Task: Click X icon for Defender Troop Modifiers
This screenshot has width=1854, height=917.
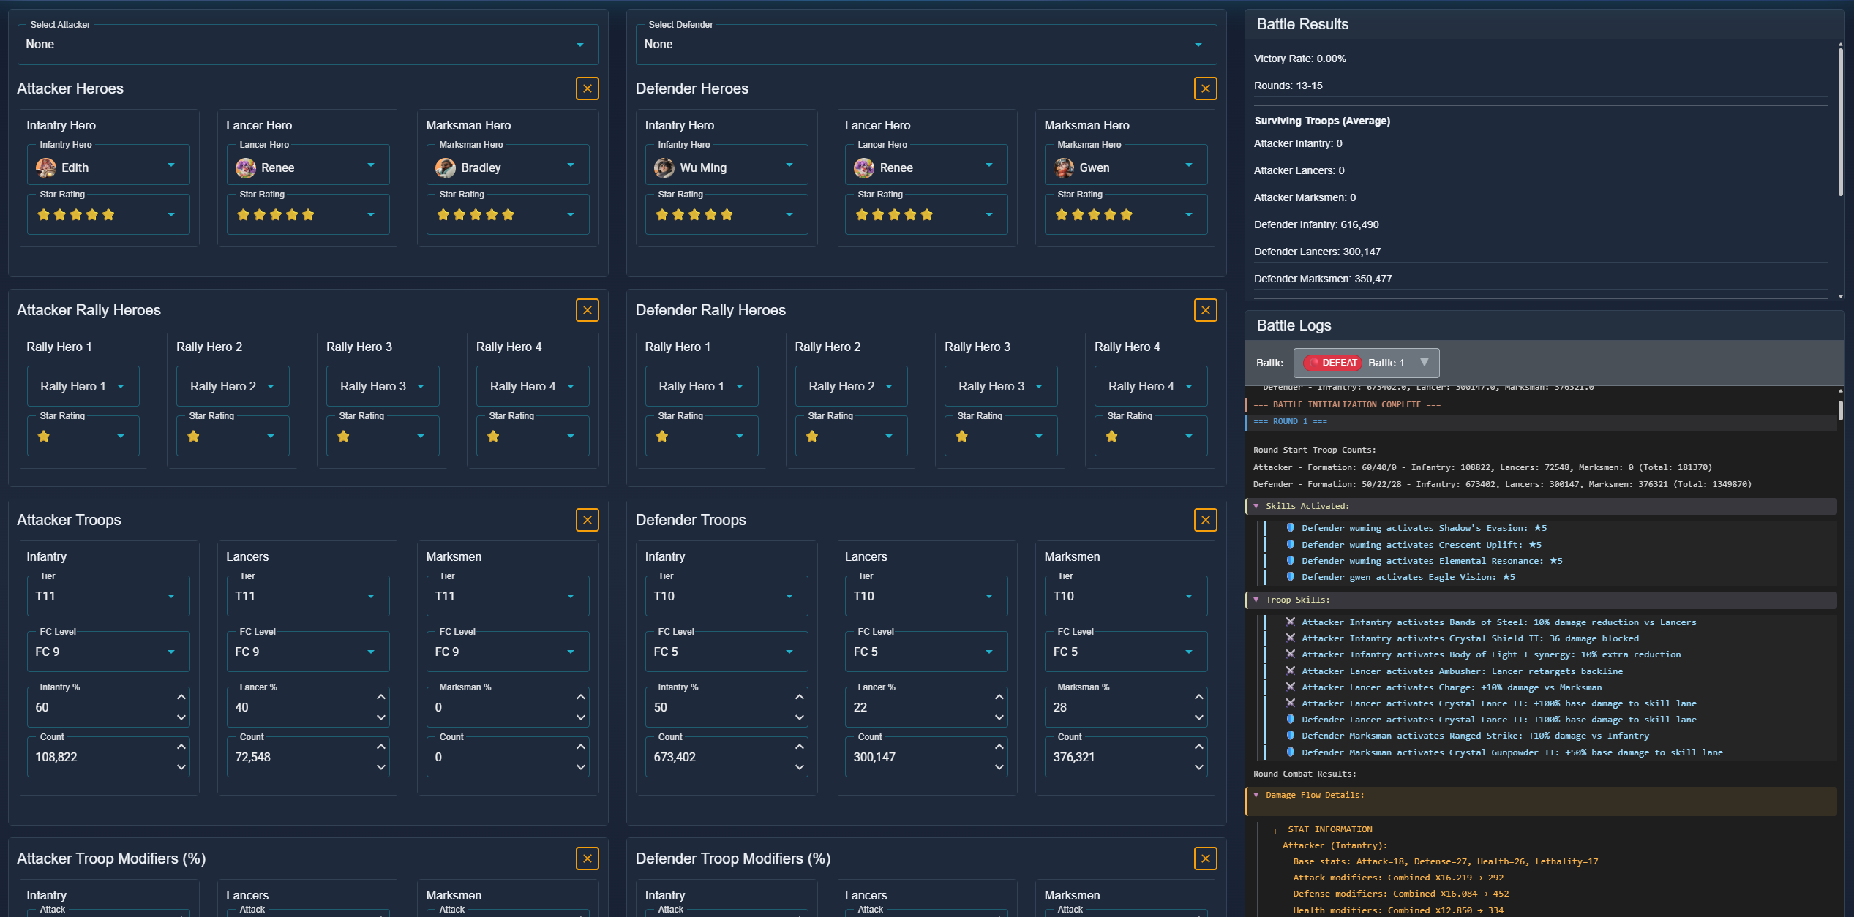Action: [1205, 858]
